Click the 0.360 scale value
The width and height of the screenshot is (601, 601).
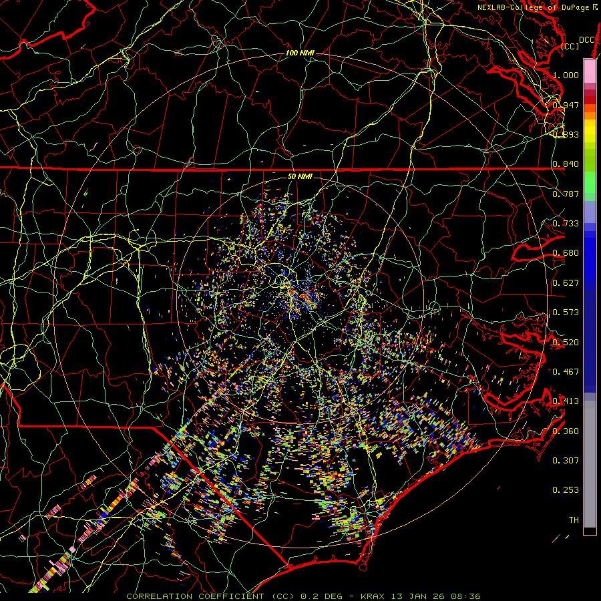pyautogui.click(x=566, y=431)
